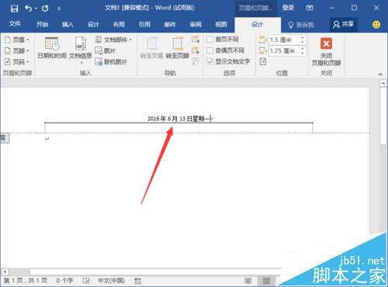Click the horizontal scrollbar left arrow

point(5,271)
